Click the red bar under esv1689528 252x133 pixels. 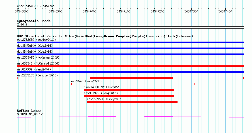pos(132,102)
